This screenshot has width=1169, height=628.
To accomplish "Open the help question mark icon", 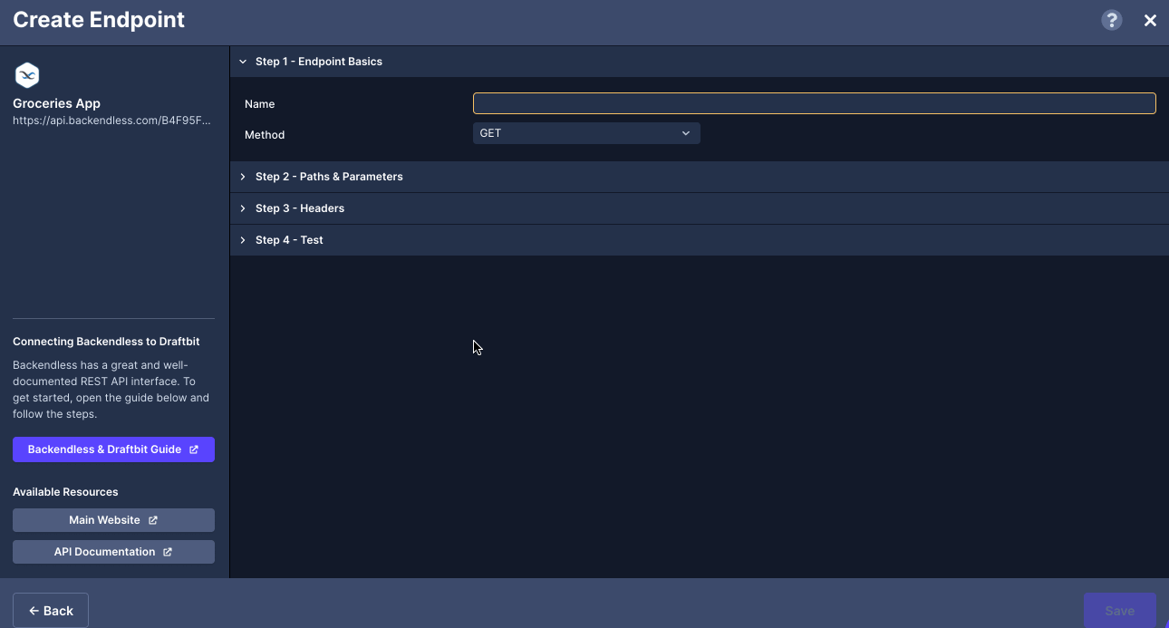I will (x=1111, y=20).
